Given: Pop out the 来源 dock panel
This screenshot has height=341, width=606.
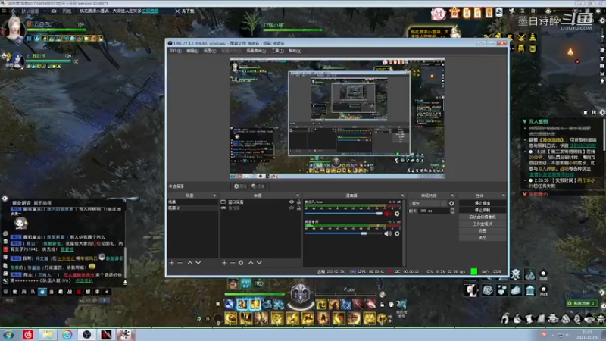Looking at the screenshot, I should [x=298, y=196].
